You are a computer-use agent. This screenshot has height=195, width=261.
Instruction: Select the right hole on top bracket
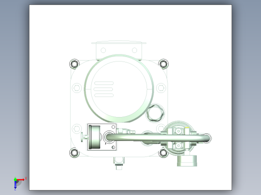coord(135,50)
